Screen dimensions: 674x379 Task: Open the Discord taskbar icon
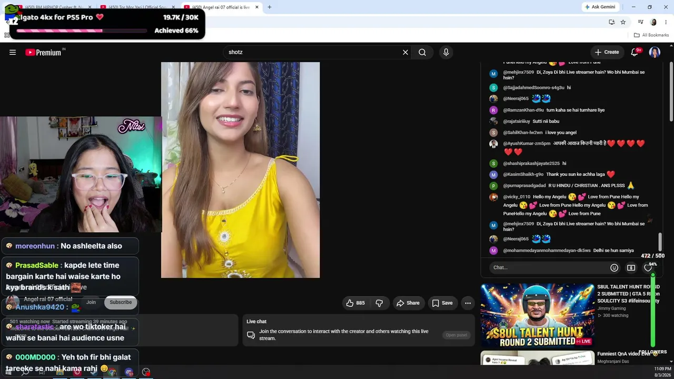[129, 372]
